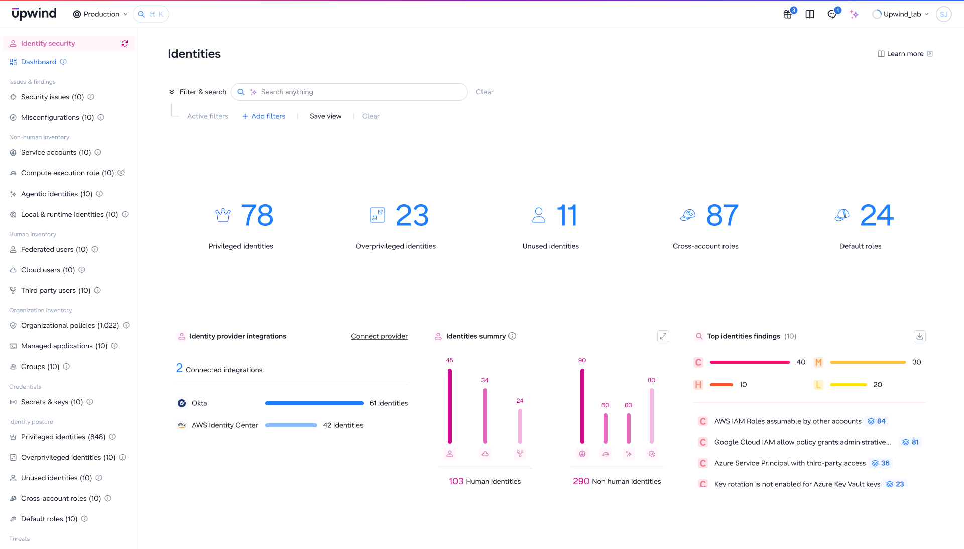Click info icon beside Identities summary title
Screen dimensions: 964x549
click(x=512, y=336)
